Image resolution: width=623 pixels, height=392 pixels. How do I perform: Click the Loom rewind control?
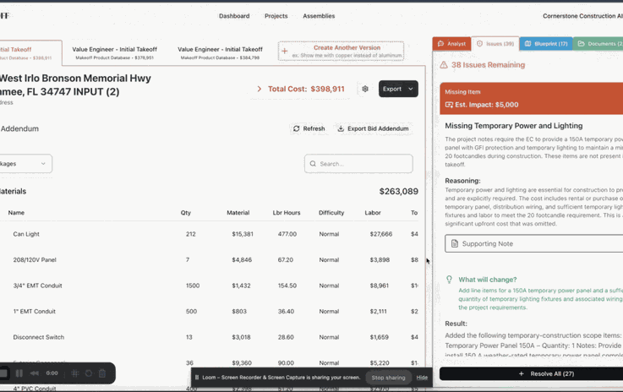[x=35, y=373]
